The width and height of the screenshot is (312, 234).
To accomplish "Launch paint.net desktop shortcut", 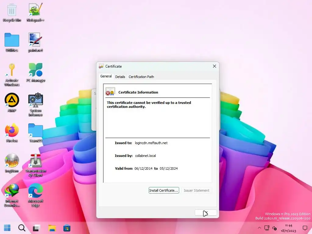I will 35,42.
